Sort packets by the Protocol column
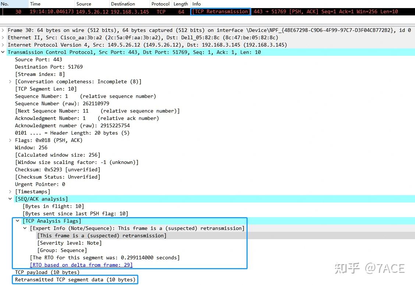Viewport: 415px width, 285px height. 160,4
